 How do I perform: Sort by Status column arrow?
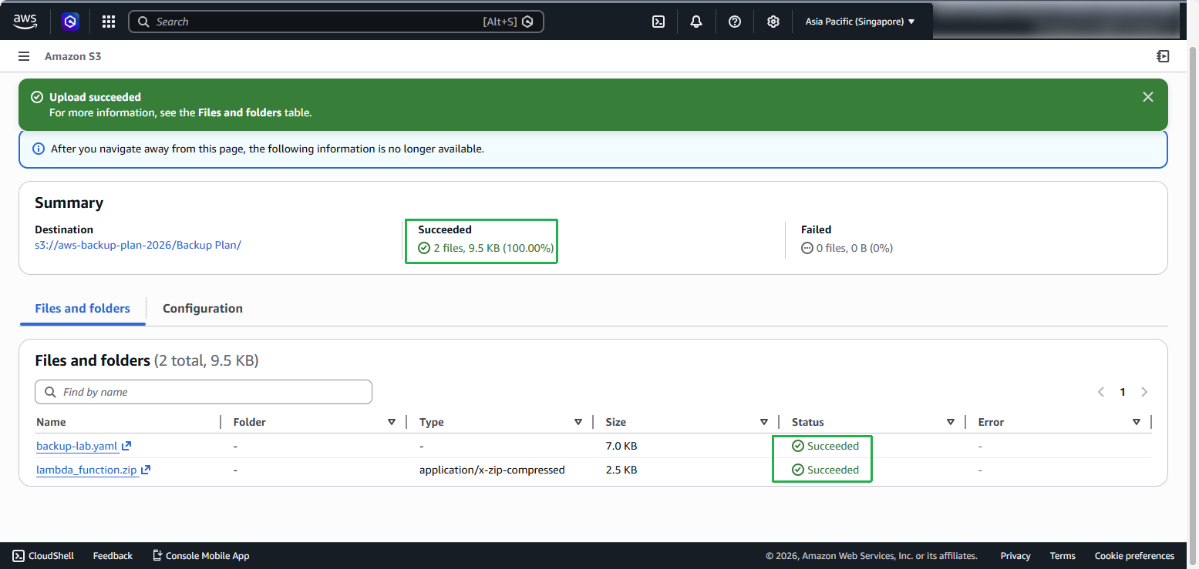pos(951,422)
